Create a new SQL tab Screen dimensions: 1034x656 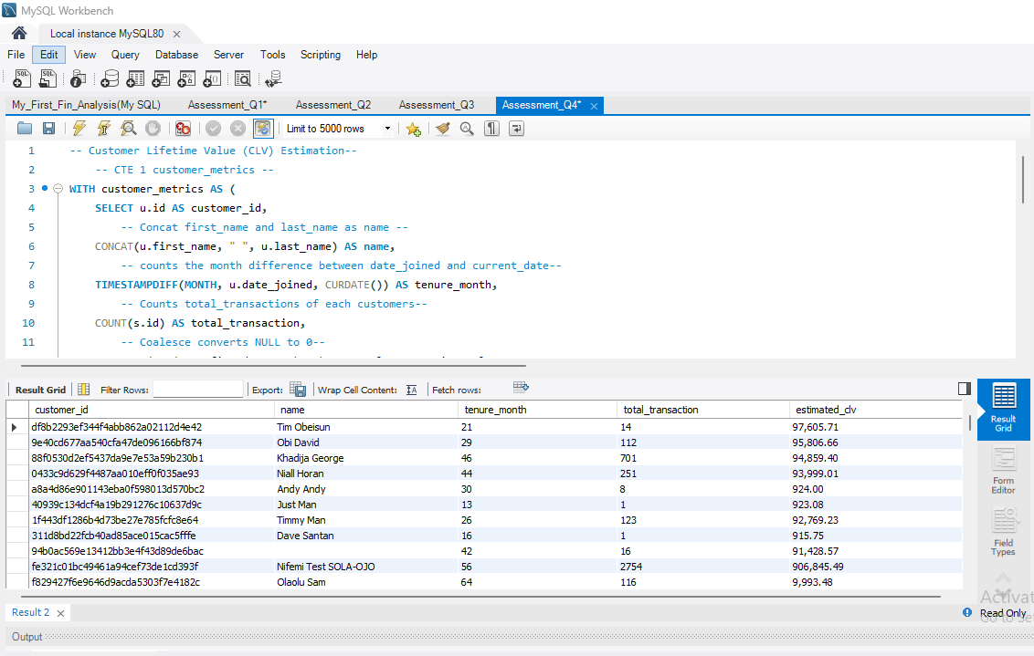22,79
